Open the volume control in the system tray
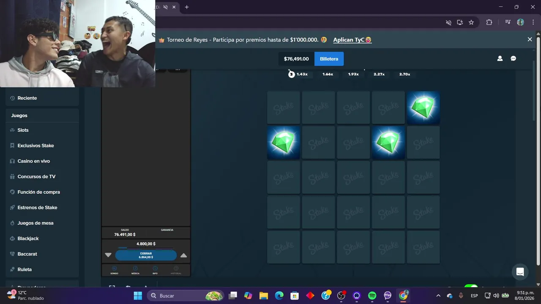The height and width of the screenshot is (304, 541). tap(496, 296)
